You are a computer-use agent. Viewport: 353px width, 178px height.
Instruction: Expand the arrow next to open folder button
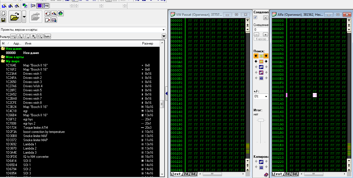(x=24, y=17)
